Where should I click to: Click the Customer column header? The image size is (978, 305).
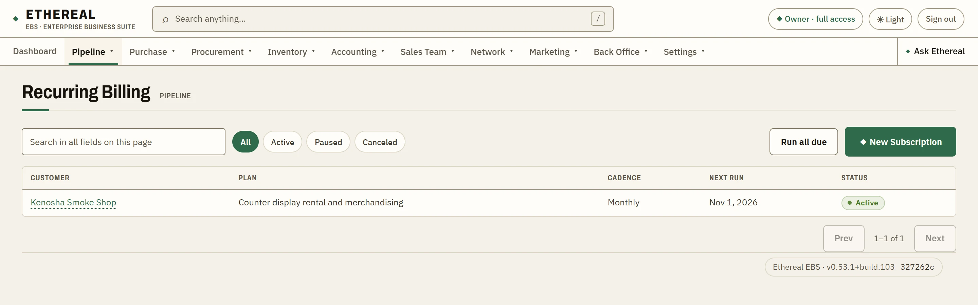click(x=50, y=178)
